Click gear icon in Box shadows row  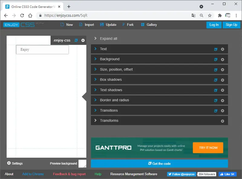point(222,80)
